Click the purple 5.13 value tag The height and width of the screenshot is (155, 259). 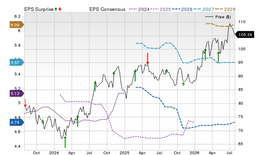tap(17, 94)
